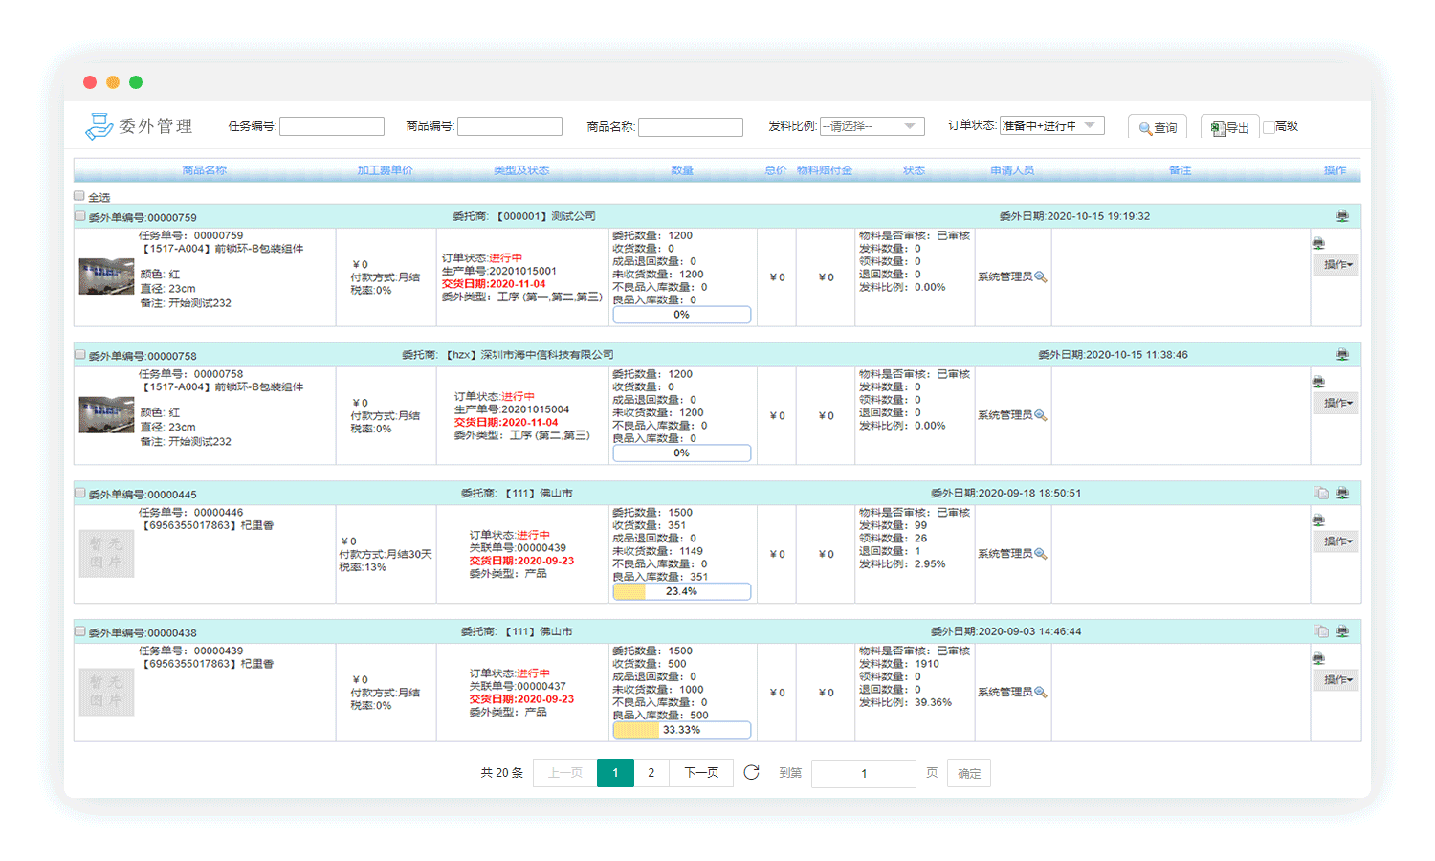Click magnifier beside 系统管理员 in order 00000759
This screenshot has height=861, width=1435.
click(x=1041, y=277)
